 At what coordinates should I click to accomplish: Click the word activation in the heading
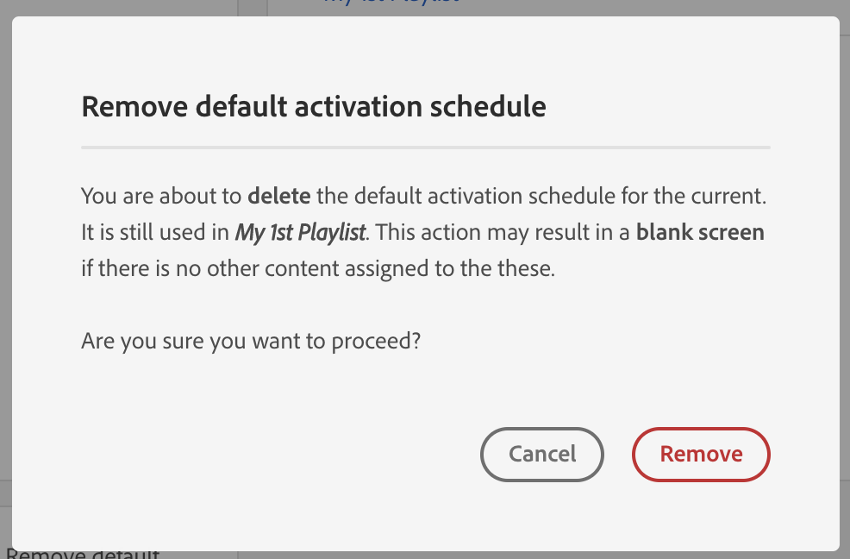[359, 106]
